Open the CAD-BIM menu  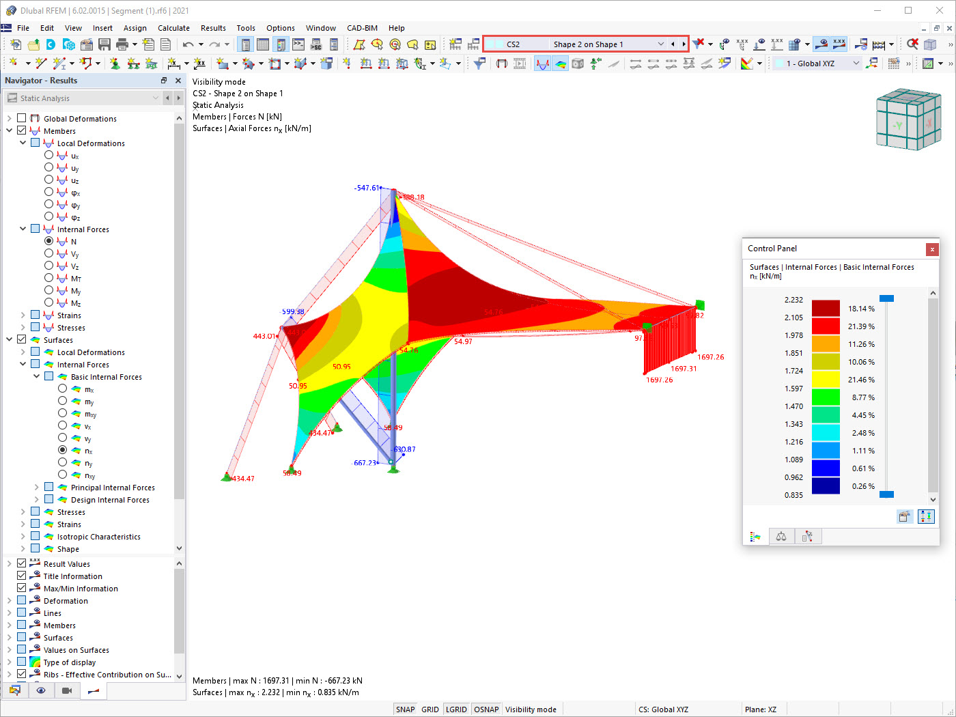(362, 28)
